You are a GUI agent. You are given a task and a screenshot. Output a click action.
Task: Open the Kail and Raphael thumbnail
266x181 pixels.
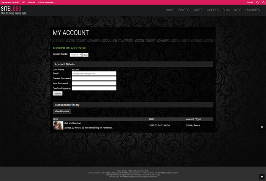58,126
